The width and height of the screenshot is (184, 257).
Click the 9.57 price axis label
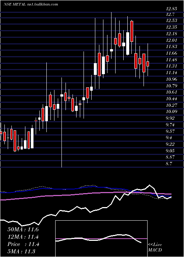coord(171,131)
